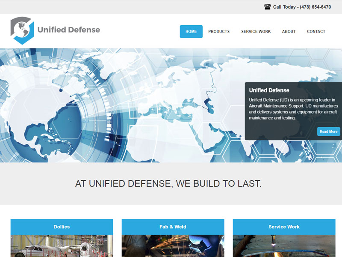The width and height of the screenshot is (342, 257).
Task: Click the telephone icon in top bar
Action: point(267,7)
